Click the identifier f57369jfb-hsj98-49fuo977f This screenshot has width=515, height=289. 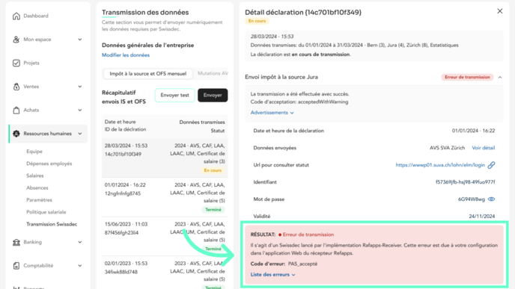[465, 182]
